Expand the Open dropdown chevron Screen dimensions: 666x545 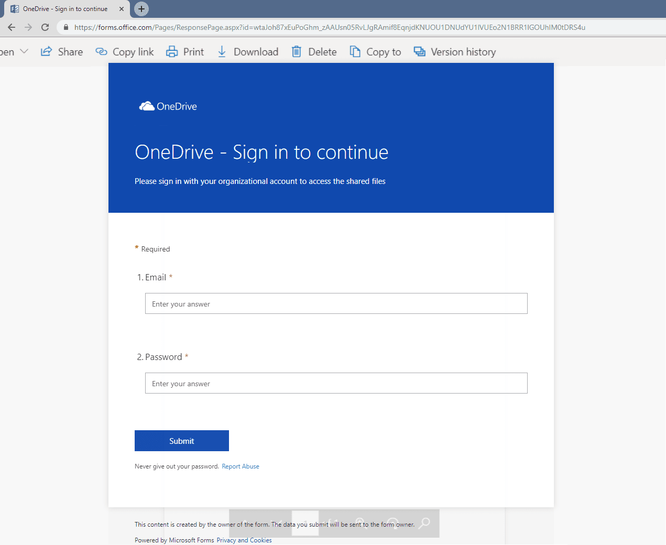pyautogui.click(x=24, y=51)
